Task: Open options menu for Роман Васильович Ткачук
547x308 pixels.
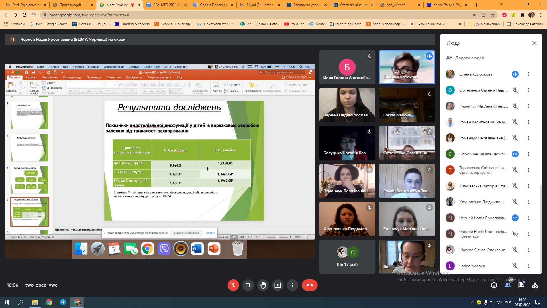Action: point(528,122)
